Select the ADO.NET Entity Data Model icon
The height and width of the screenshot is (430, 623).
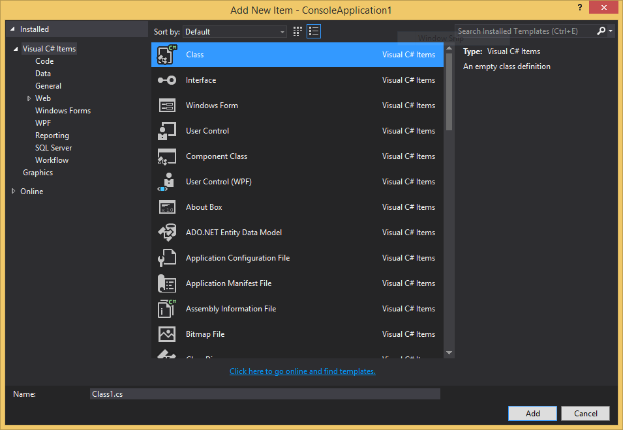click(167, 233)
